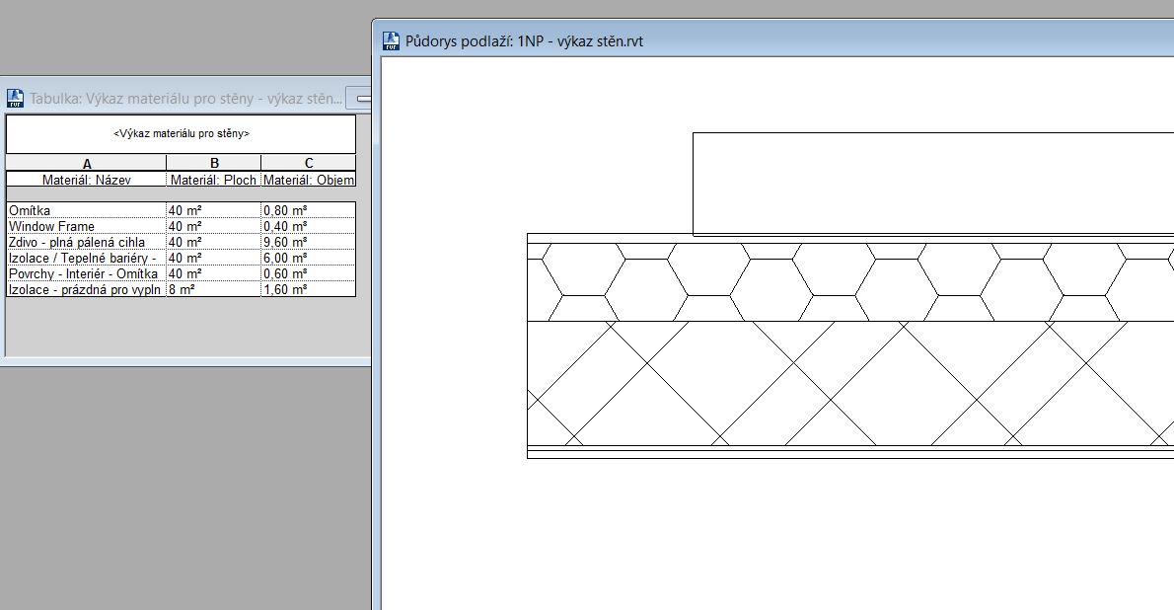Click the Revit icon in the Půdorys podlaží window

(x=391, y=41)
